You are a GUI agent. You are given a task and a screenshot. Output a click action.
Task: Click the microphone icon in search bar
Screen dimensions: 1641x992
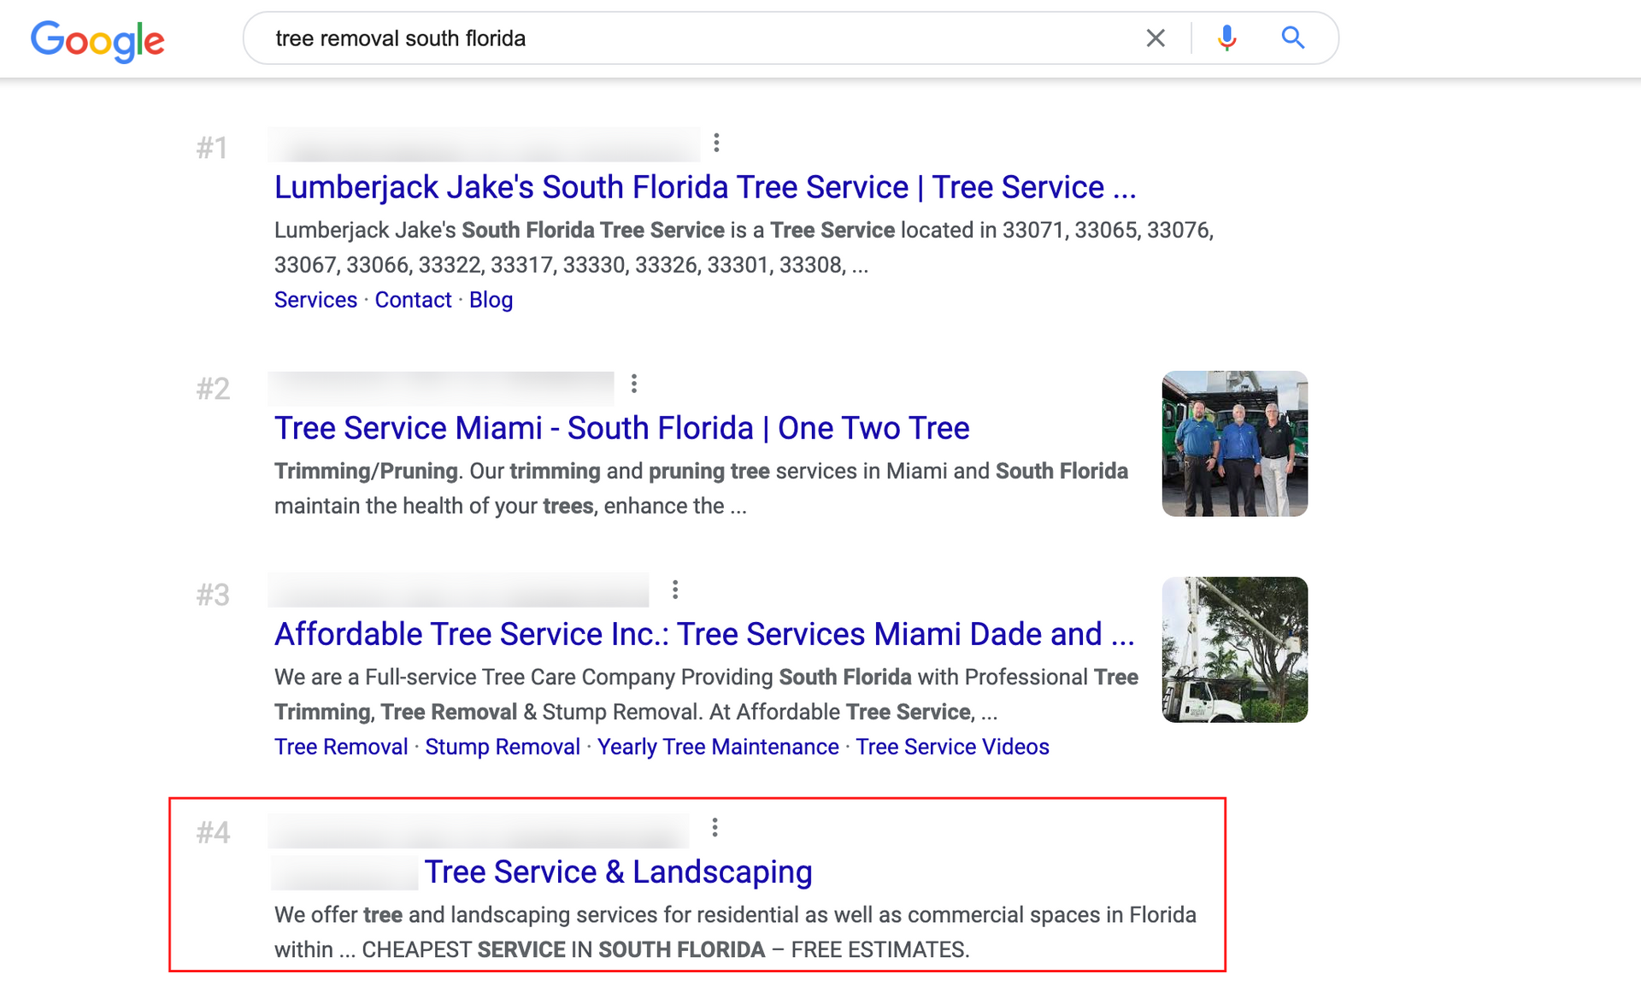point(1226,38)
